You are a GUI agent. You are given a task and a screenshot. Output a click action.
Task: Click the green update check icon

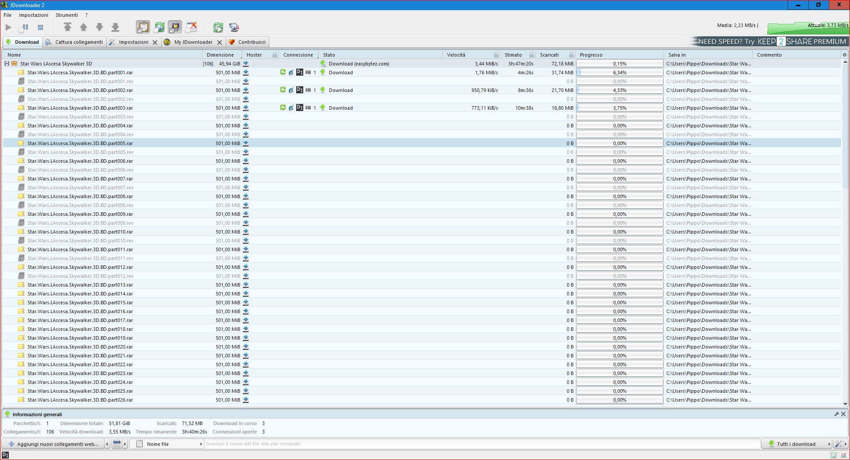pos(218,27)
